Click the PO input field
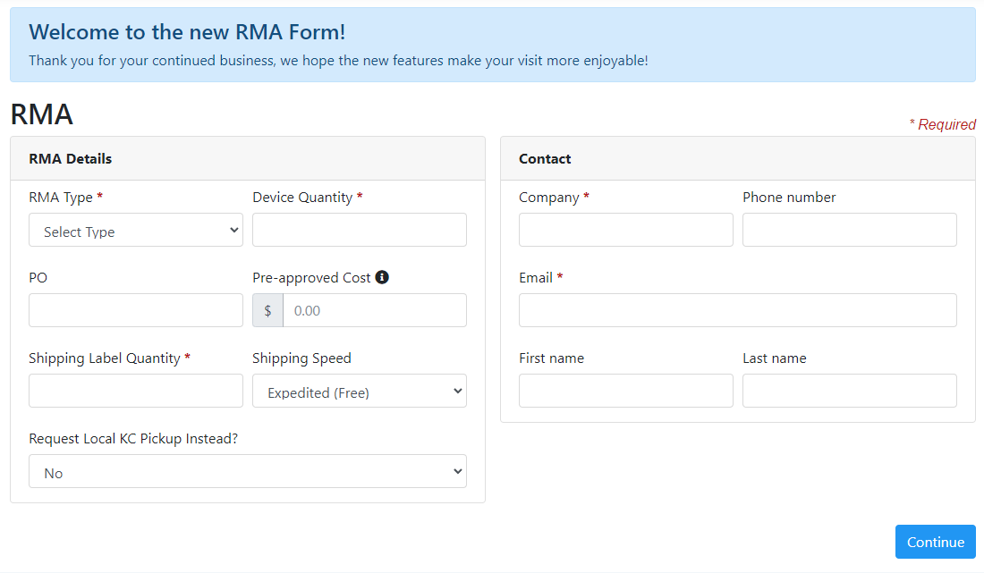 [136, 310]
